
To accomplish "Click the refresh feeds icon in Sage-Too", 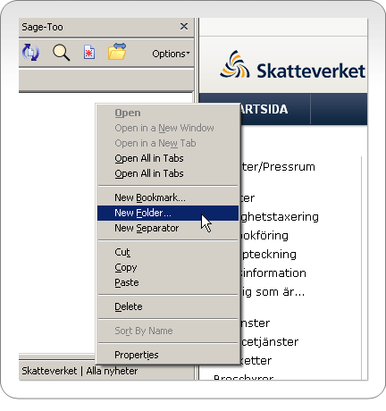I will coord(30,53).
